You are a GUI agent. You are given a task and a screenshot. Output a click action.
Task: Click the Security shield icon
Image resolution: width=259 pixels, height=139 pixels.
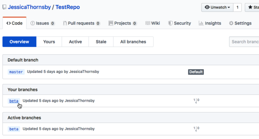[170, 23]
